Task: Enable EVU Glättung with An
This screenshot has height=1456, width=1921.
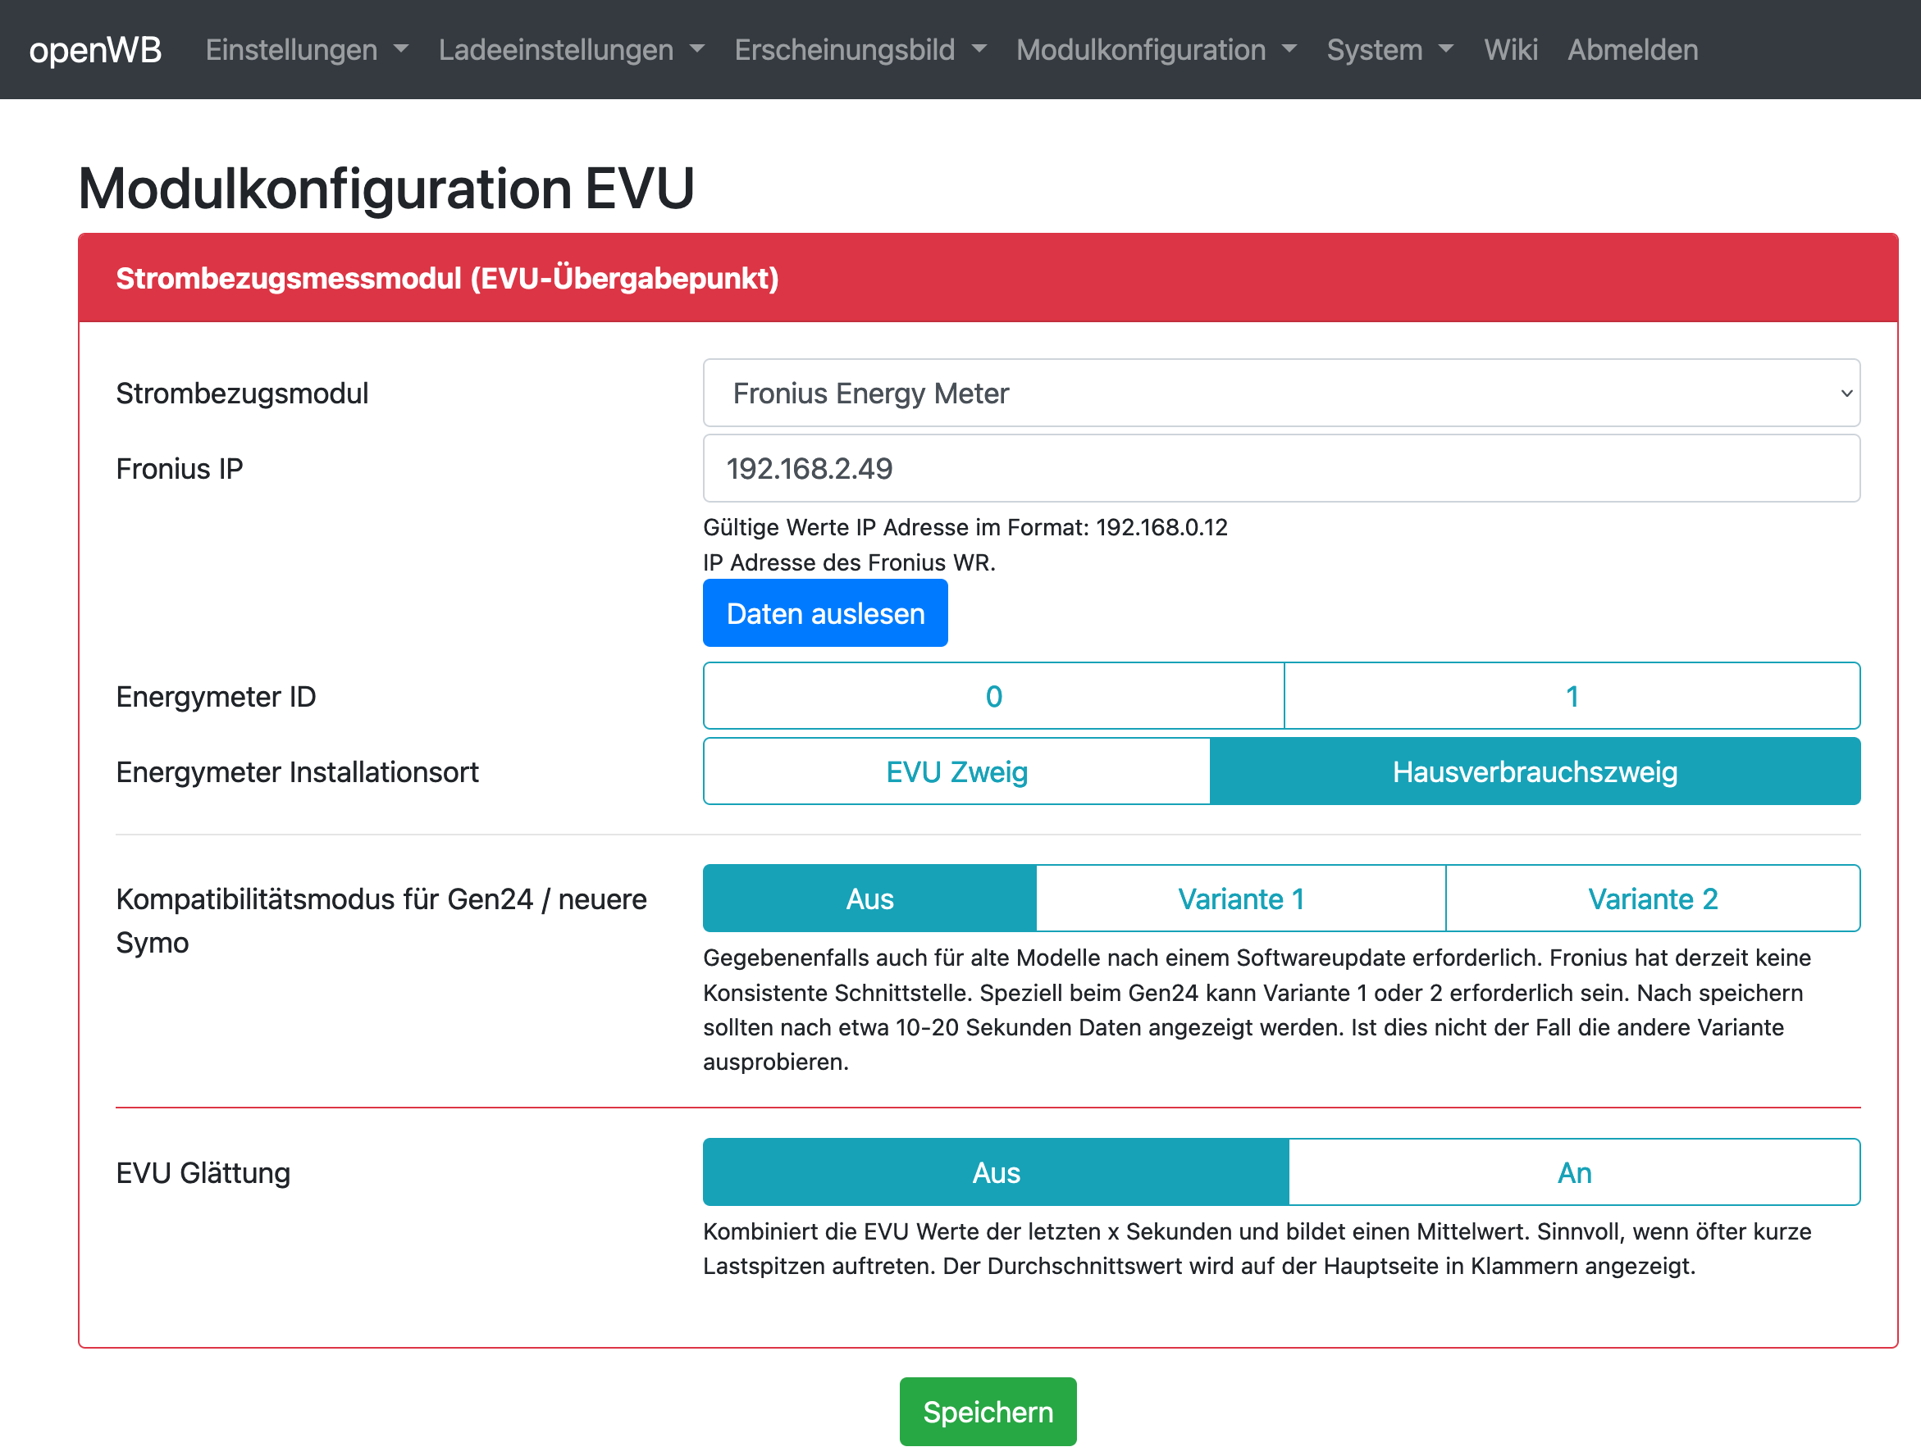Action: [x=1573, y=1173]
